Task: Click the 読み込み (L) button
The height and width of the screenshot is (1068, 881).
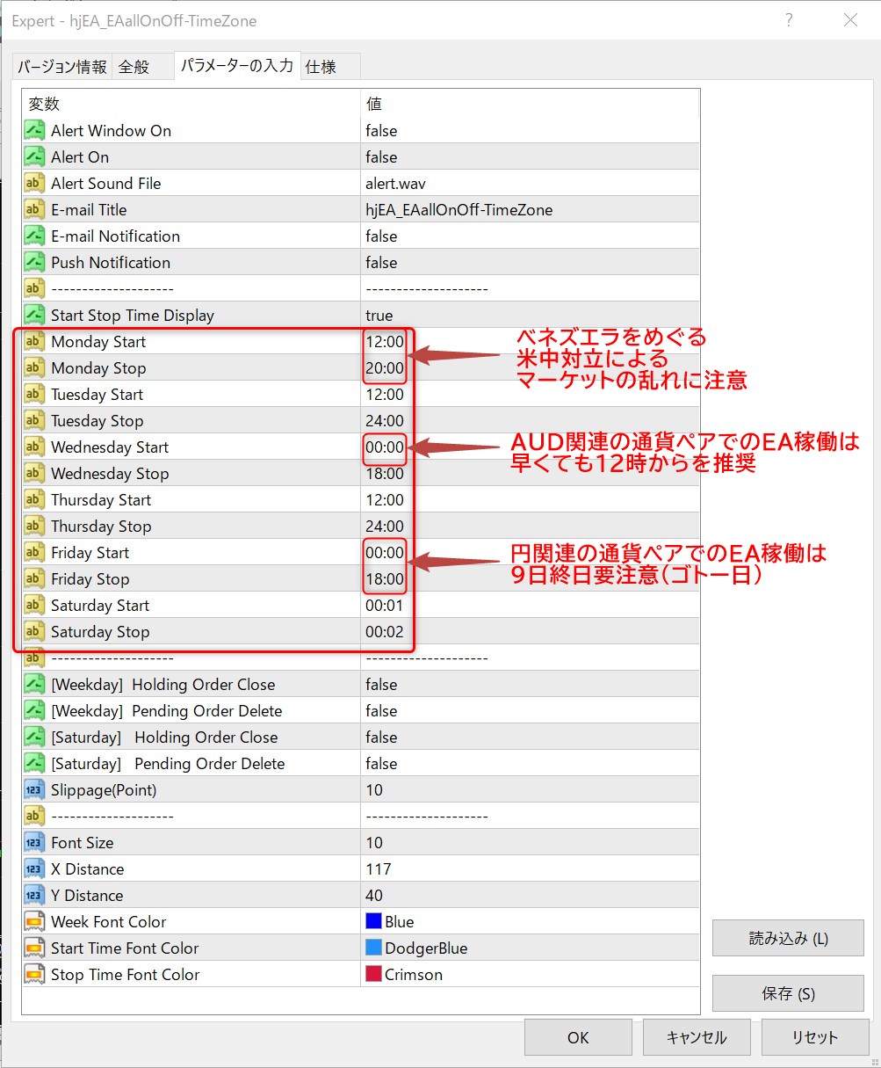Action: (788, 938)
